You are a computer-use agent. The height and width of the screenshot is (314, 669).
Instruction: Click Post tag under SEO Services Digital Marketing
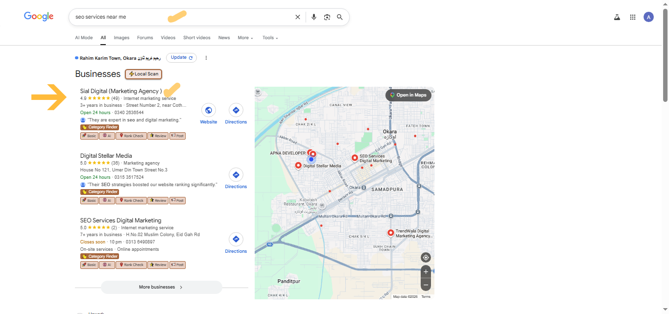coord(177,265)
